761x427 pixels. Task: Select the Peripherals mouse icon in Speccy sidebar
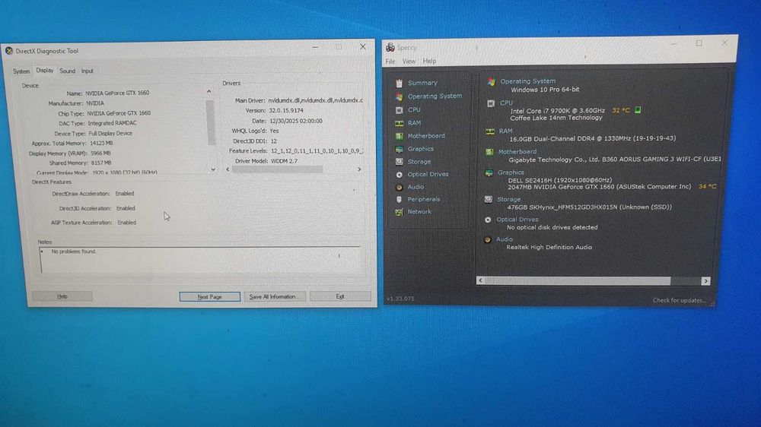pos(399,199)
